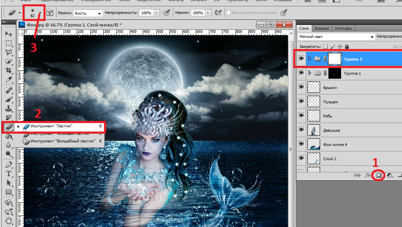Image resolution: width=402 pixels, height=227 pixels.
Task: Click the Add layer mask icon
Action: point(379,174)
